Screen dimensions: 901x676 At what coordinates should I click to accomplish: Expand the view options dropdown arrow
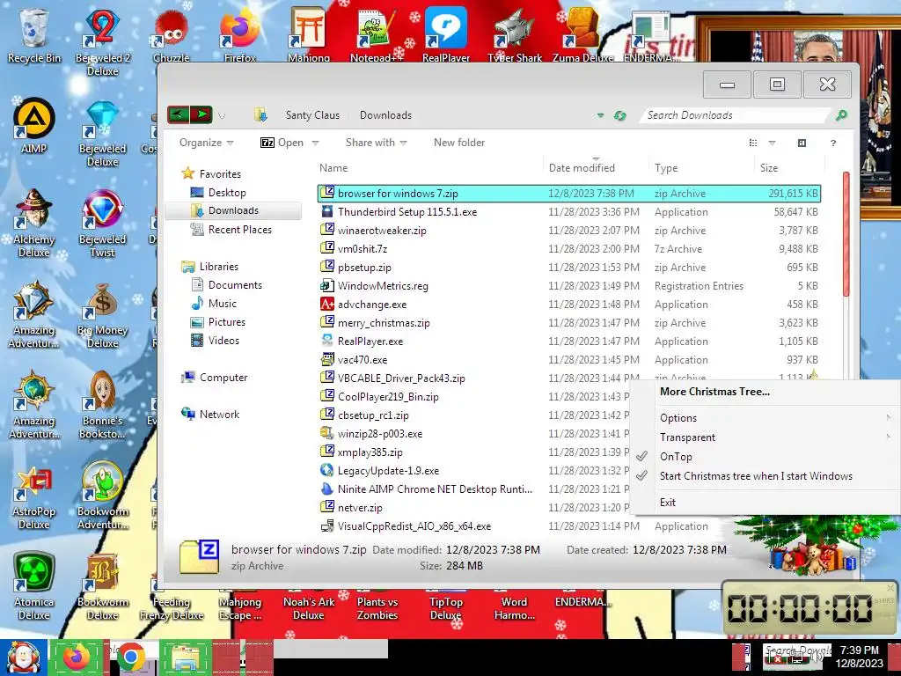[772, 143]
